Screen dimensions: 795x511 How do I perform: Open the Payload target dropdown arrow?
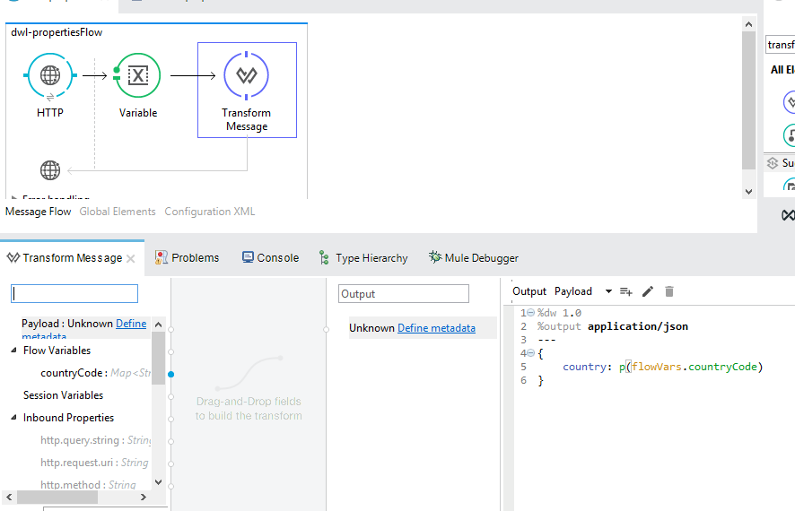(608, 291)
